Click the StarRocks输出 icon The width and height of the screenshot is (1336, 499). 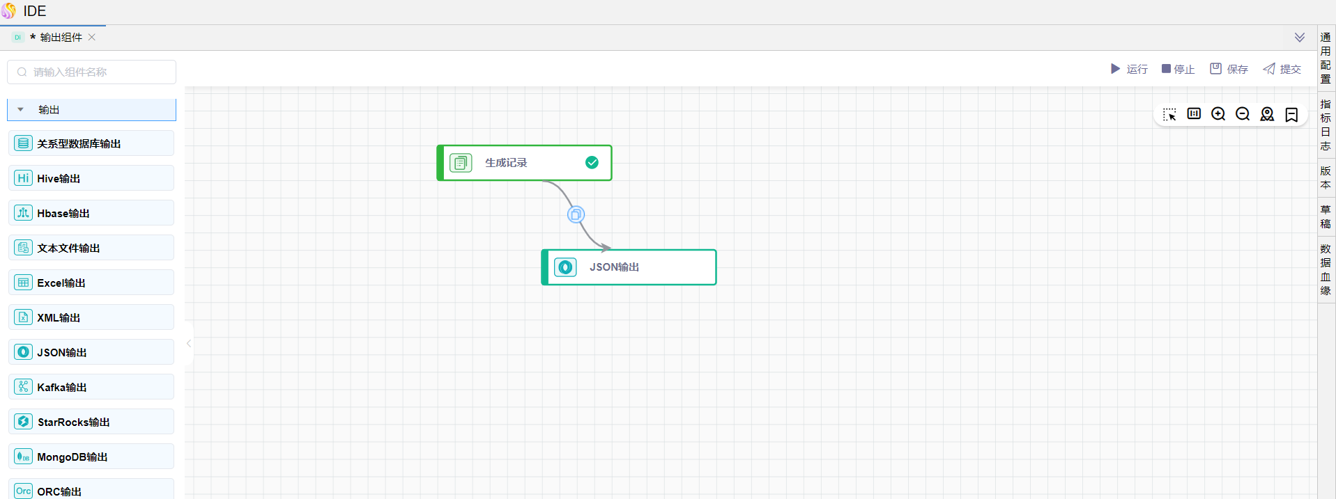[23, 422]
